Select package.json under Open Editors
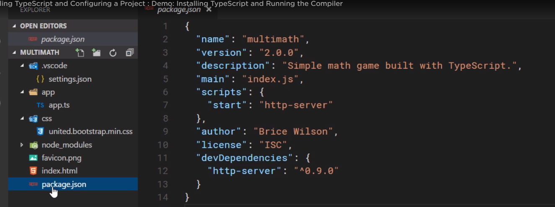This screenshot has height=207, width=555. pos(63,39)
